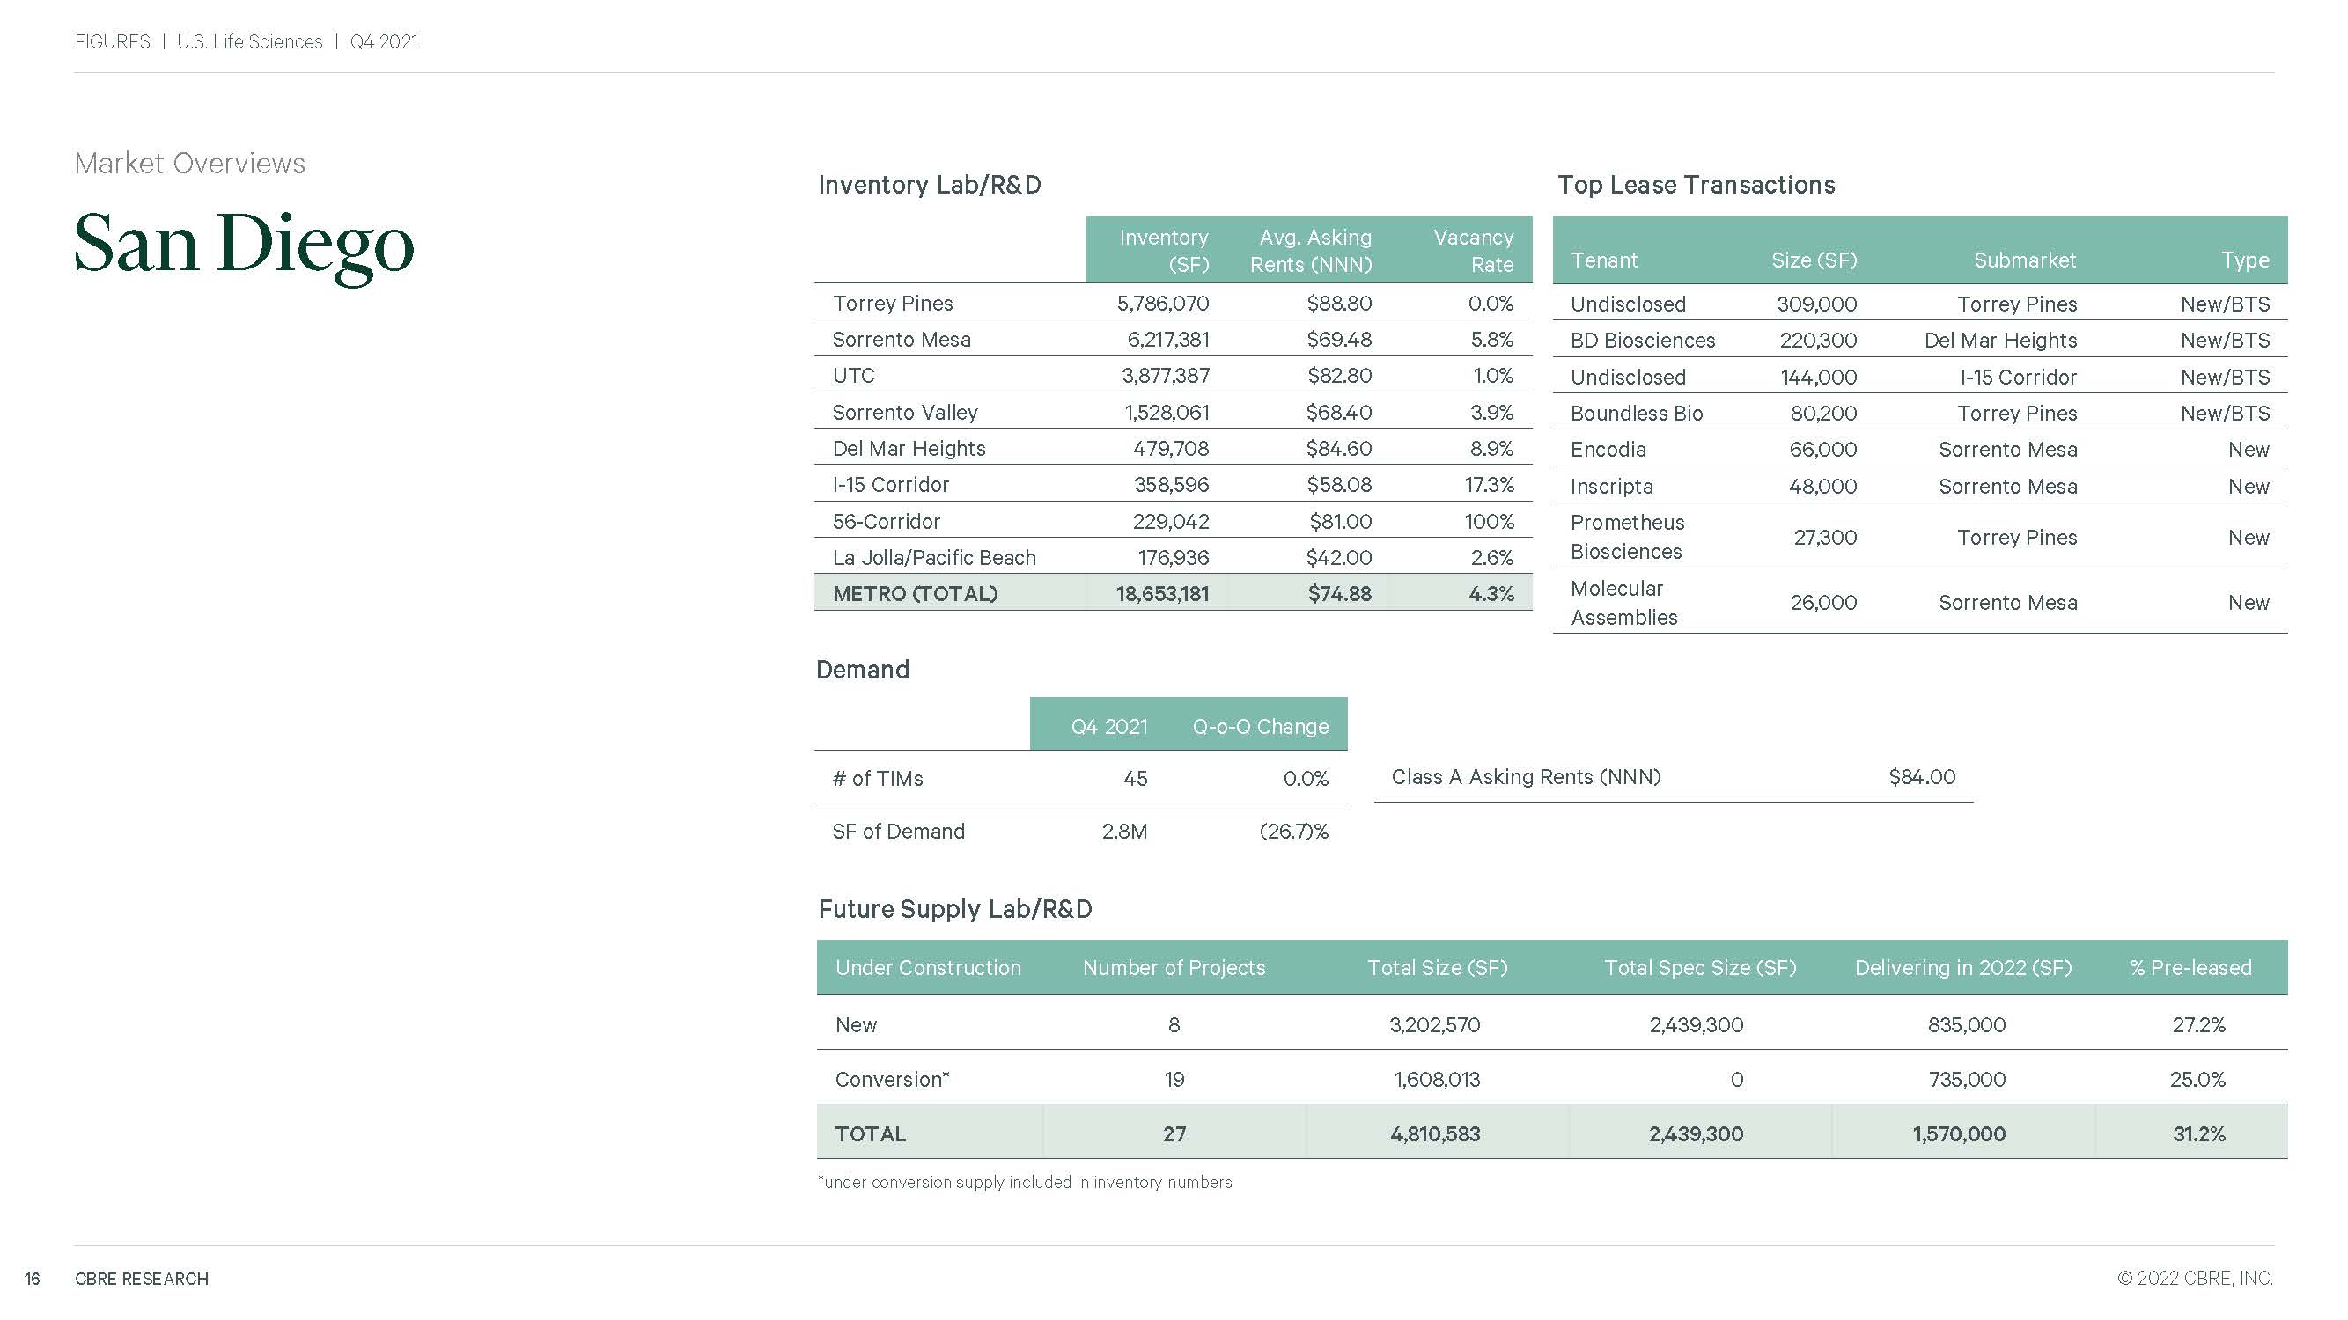Click the Delivering in 2022 (SF) header
This screenshot has height=1320, width=2348.
click(x=1962, y=967)
